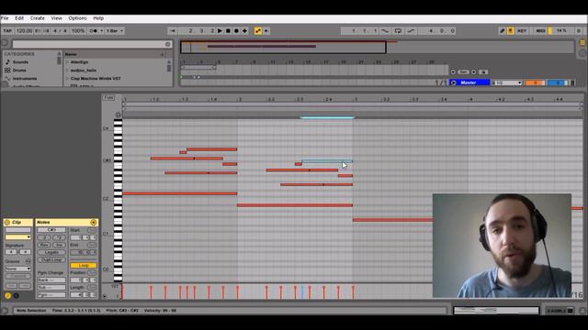
Task: Click the blue velocity marker in velocity lane
Action: coord(302,292)
